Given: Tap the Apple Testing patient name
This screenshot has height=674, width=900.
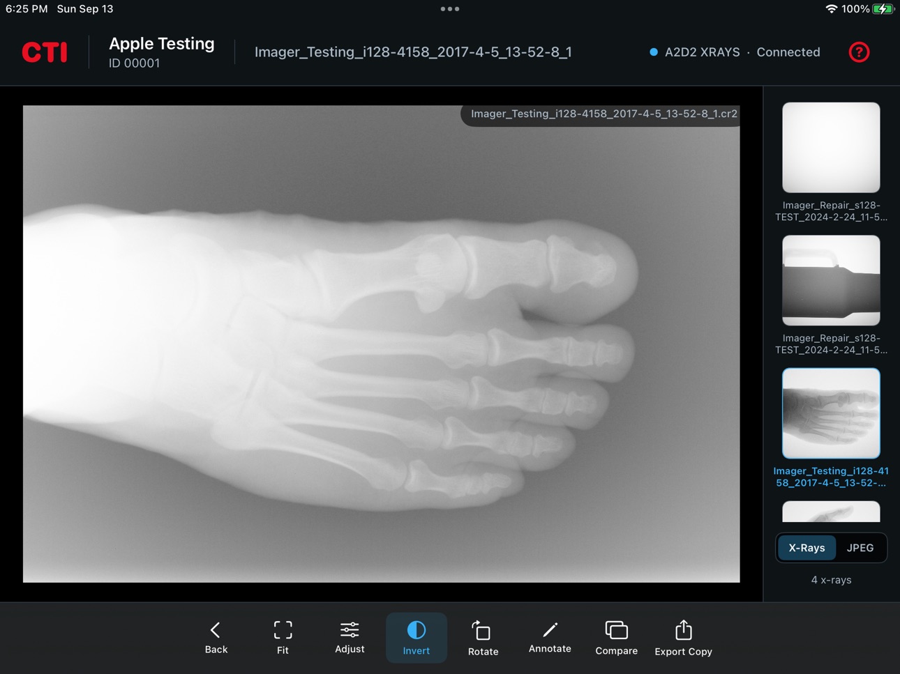Looking at the screenshot, I should pyautogui.click(x=162, y=43).
